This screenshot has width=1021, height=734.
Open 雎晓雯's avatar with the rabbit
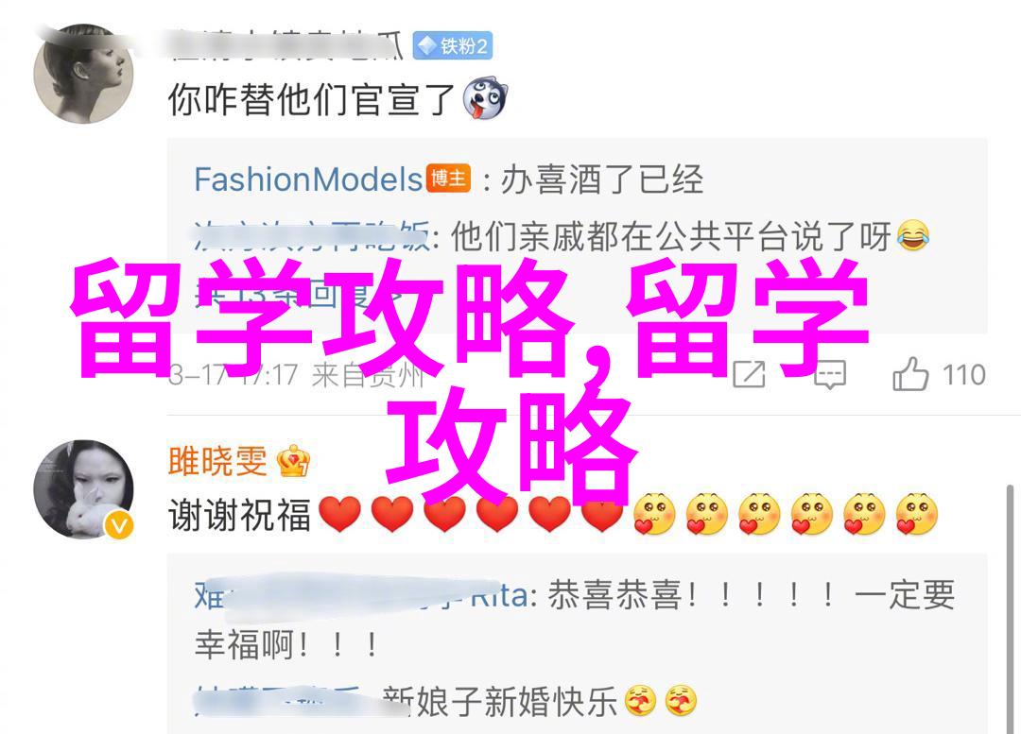83,489
